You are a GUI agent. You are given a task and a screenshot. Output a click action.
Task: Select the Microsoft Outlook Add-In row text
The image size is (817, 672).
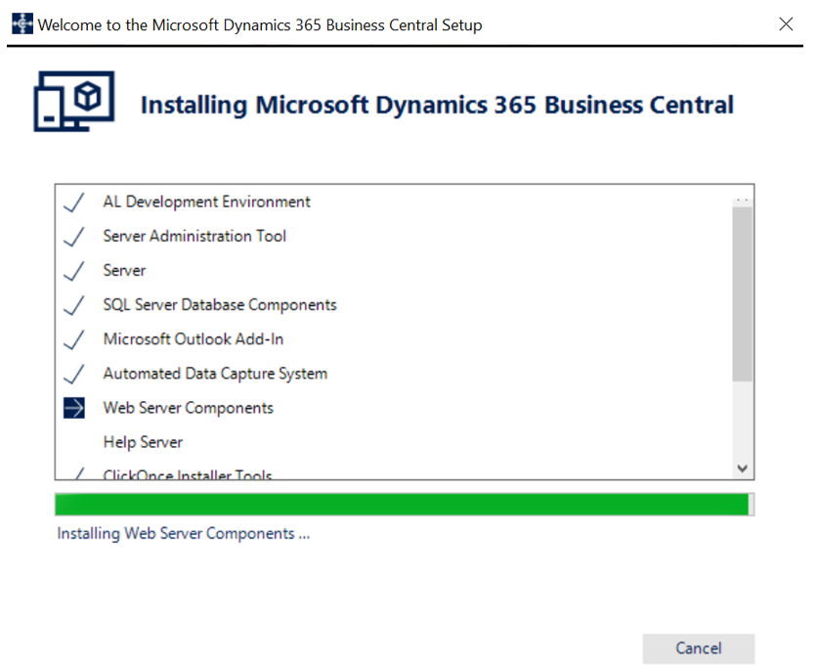click(193, 338)
